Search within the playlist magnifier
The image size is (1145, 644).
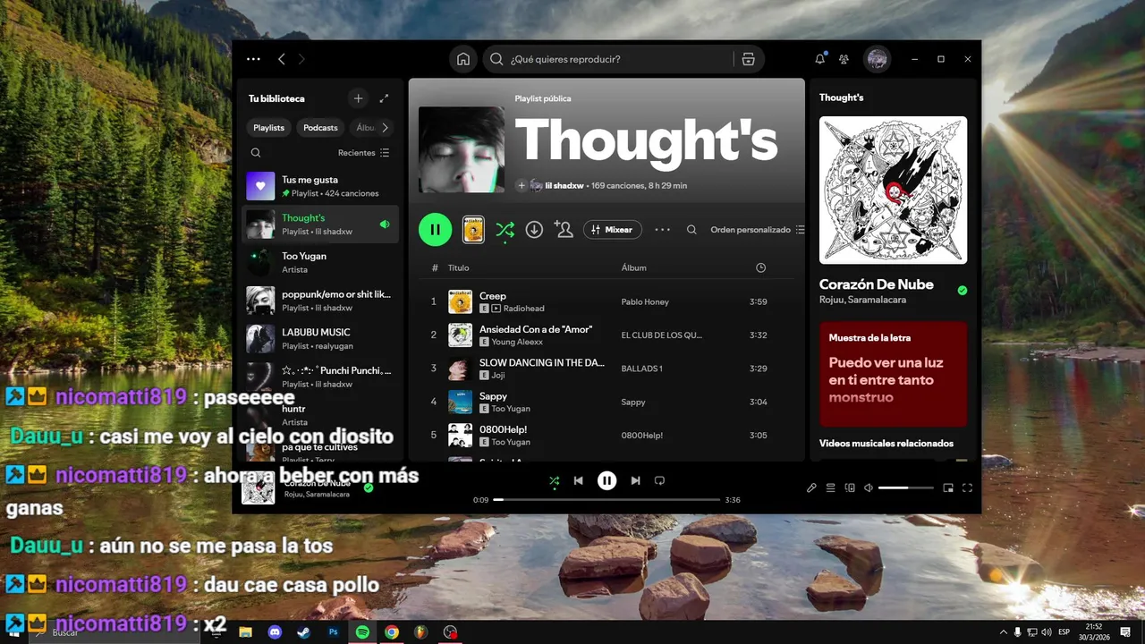coord(691,230)
